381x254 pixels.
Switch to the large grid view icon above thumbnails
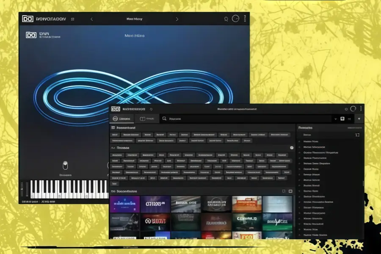click(x=290, y=191)
